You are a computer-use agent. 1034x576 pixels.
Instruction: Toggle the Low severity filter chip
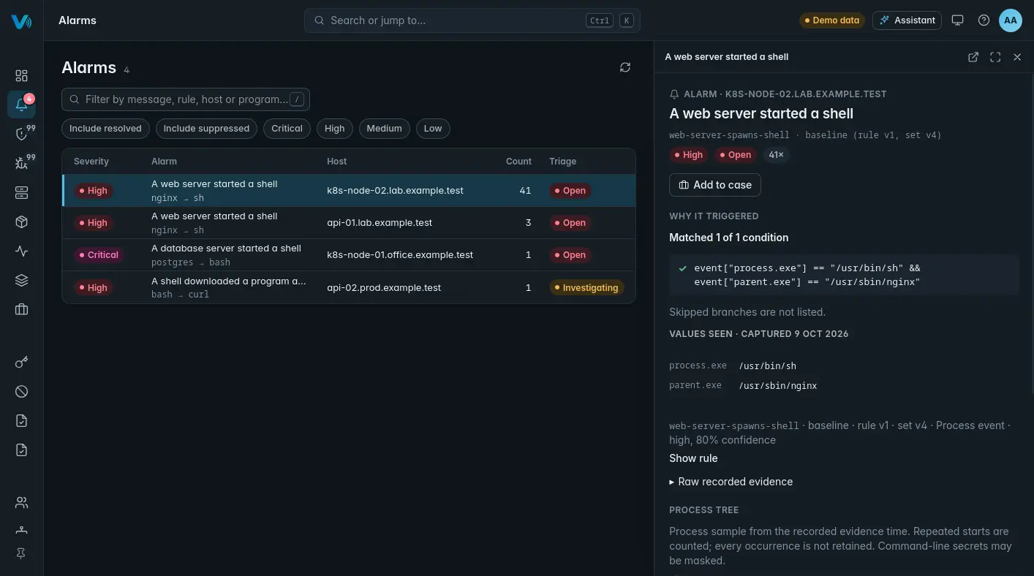point(433,129)
